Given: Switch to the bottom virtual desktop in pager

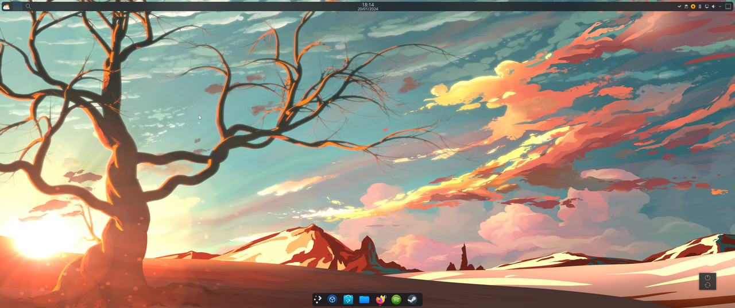Looking at the screenshot, I should [x=17, y=8].
